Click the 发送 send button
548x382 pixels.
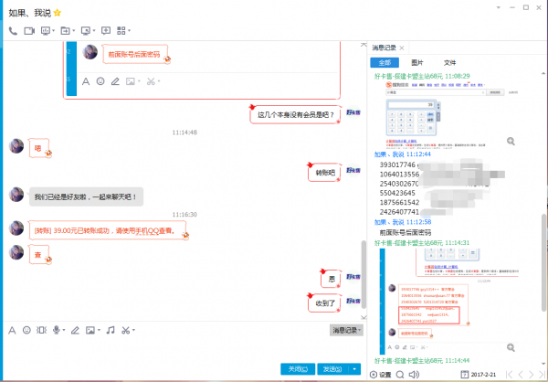[331, 368]
